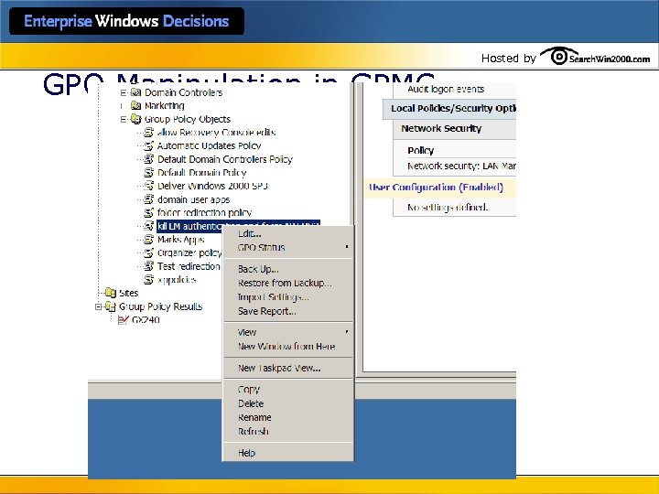
Task: Click the Organizer policy GPO icon
Action: coord(149,252)
